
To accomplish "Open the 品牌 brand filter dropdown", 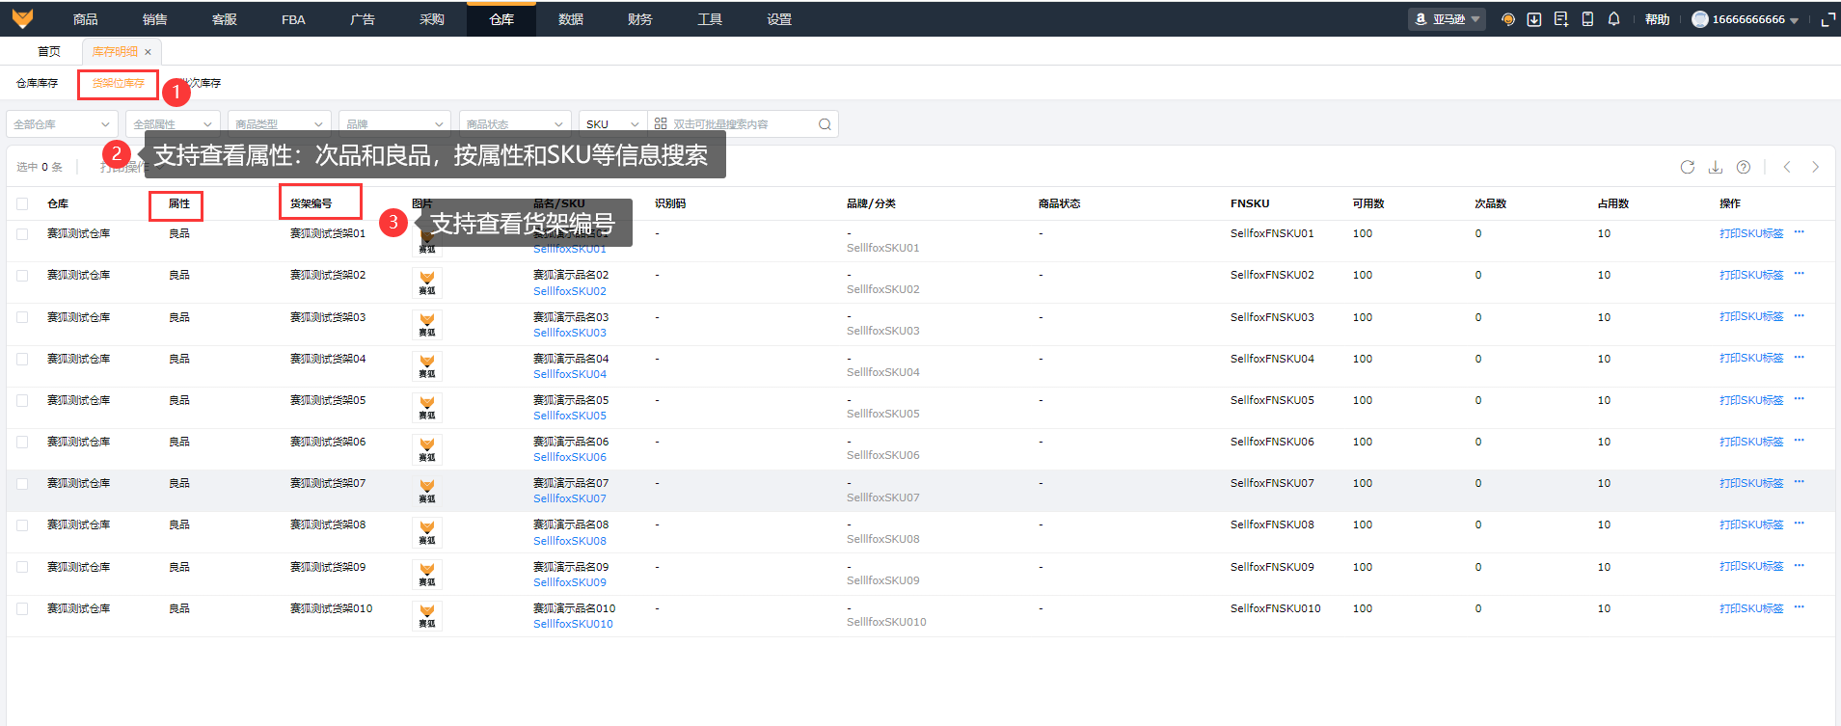I will pyautogui.click(x=395, y=124).
